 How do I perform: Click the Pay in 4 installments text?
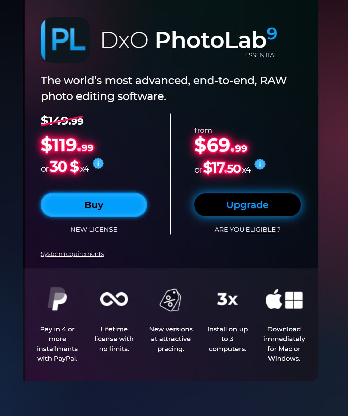tap(57, 343)
